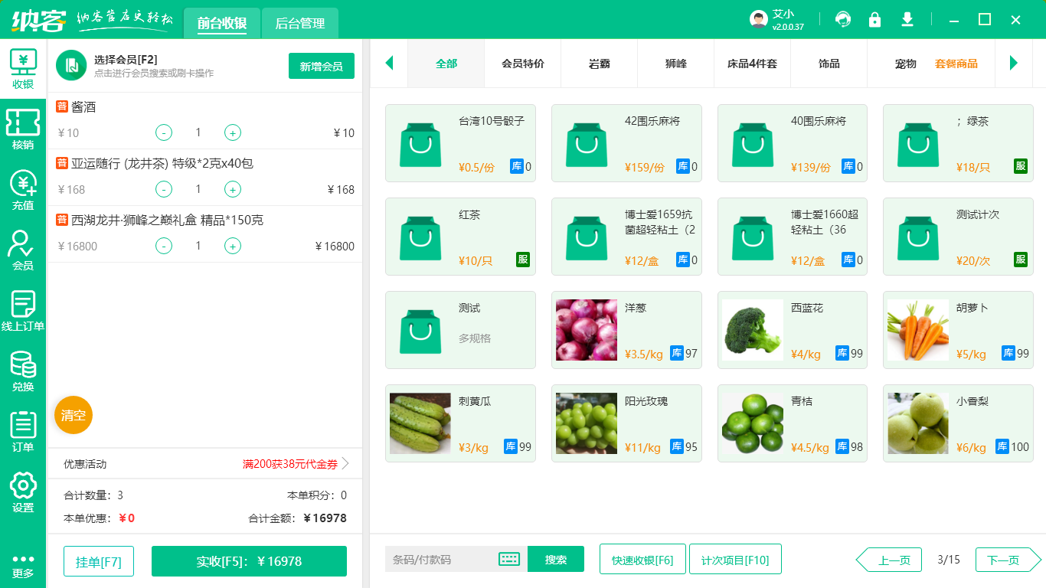Click 满200获38元代金券 promotion text
The width and height of the screenshot is (1046, 588).
(290, 463)
